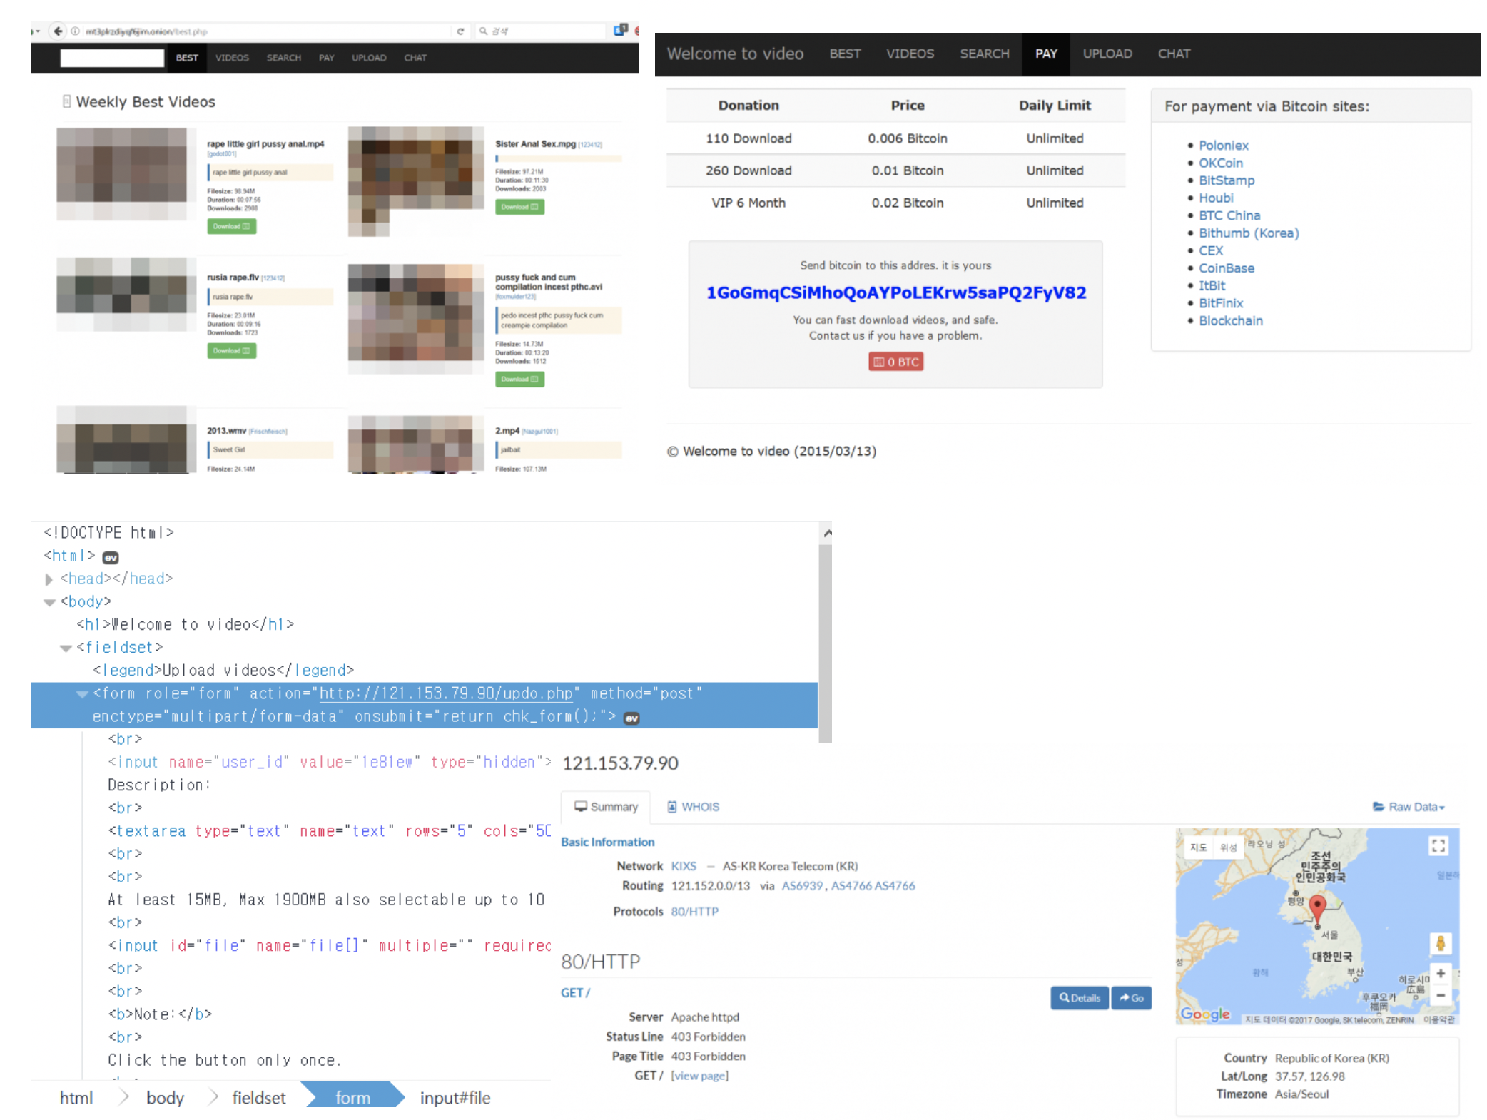Screen dimensions: 1487x1120
Task: Click the ev event badge on form element
Action: click(x=631, y=718)
